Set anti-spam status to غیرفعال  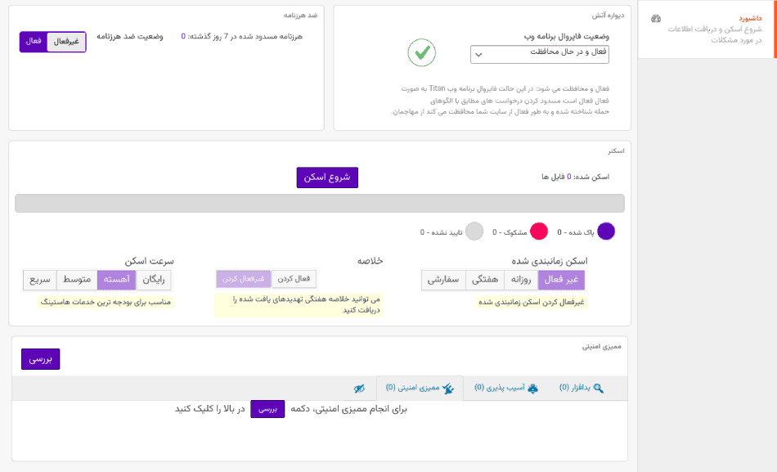66,42
